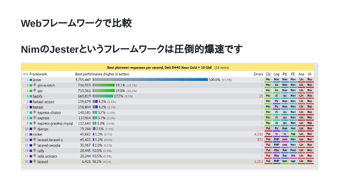The image size is (339, 191).
Task: Click the Errors column header
Action: tap(258, 74)
